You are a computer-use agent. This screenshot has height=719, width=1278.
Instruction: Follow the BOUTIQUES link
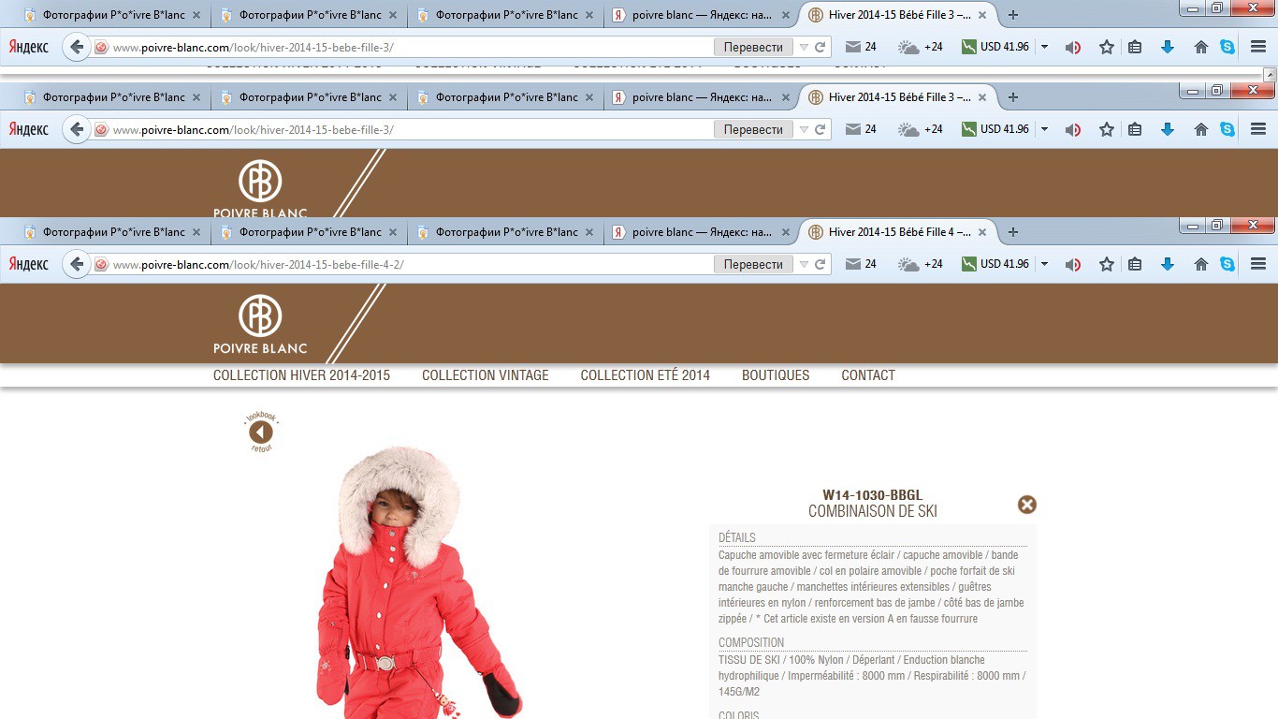point(776,375)
